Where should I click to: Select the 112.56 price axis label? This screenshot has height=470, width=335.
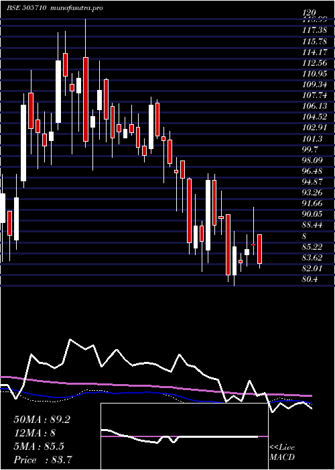tap(315, 62)
